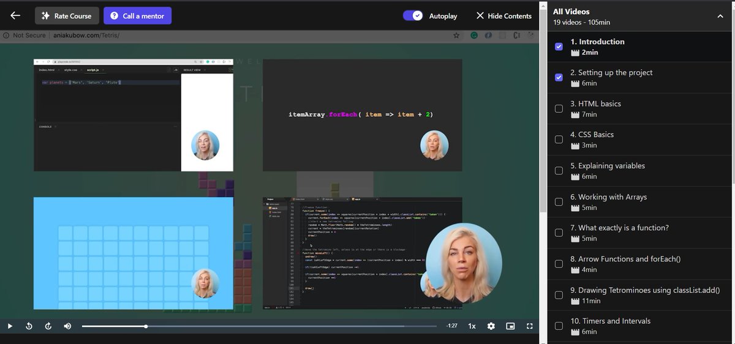Click Hide Contents to close sidebar
Screen dimensions: 735x344
point(503,16)
